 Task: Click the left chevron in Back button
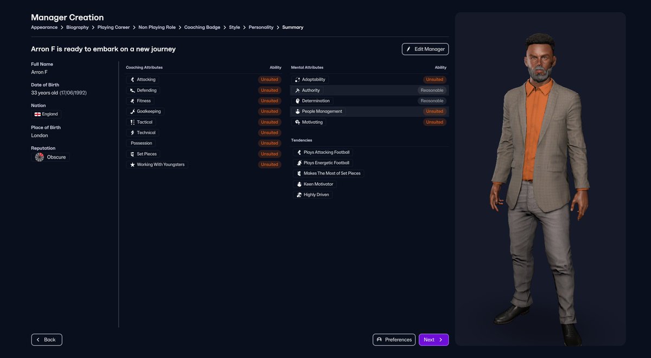coord(38,340)
